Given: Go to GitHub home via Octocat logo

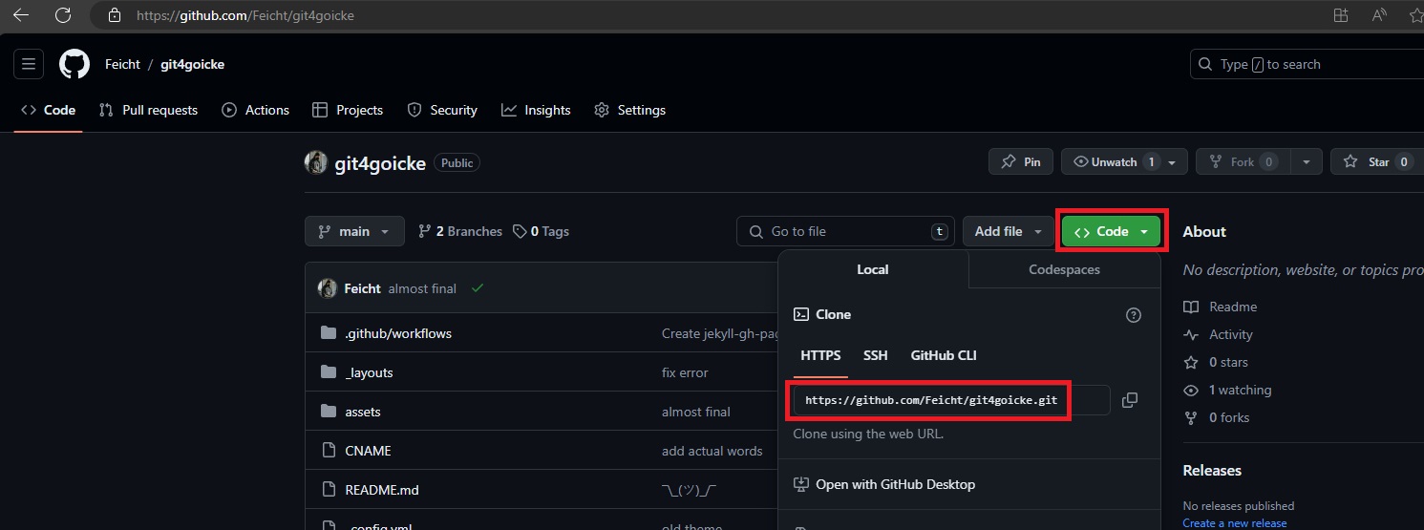Looking at the screenshot, I should 74,64.
